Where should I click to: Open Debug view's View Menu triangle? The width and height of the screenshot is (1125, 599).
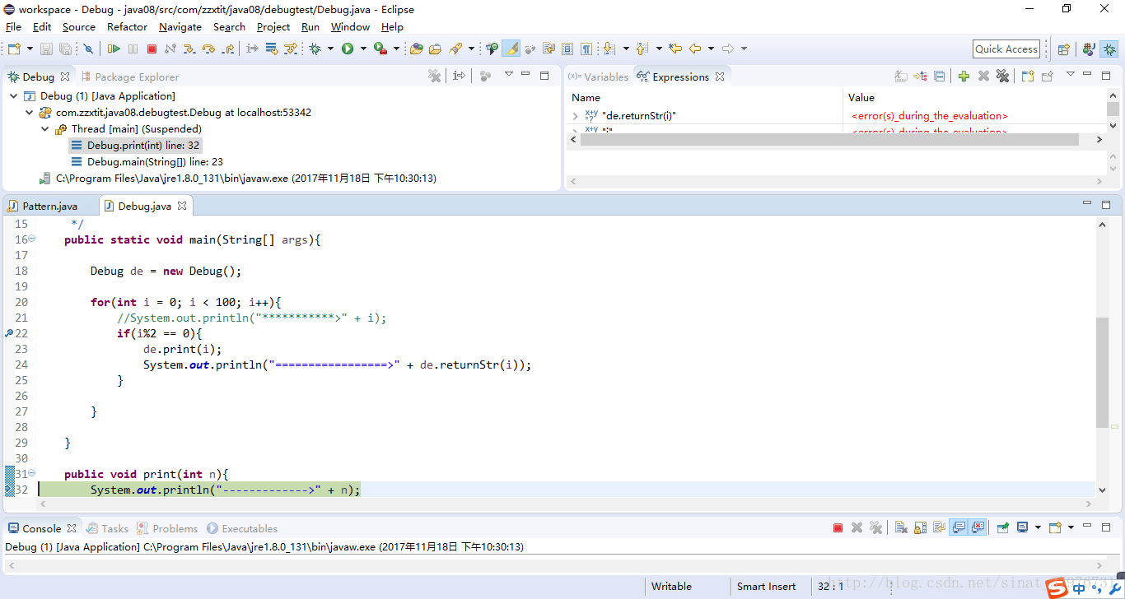tap(508, 75)
